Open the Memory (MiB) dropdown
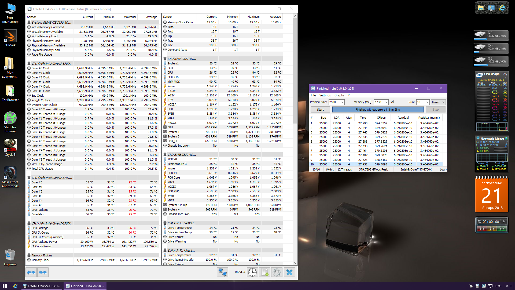515x290 pixels. [x=386, y=102]
